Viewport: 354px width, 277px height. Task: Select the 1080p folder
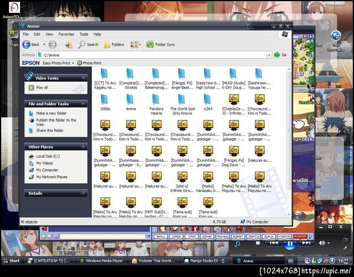coord(105,103)
